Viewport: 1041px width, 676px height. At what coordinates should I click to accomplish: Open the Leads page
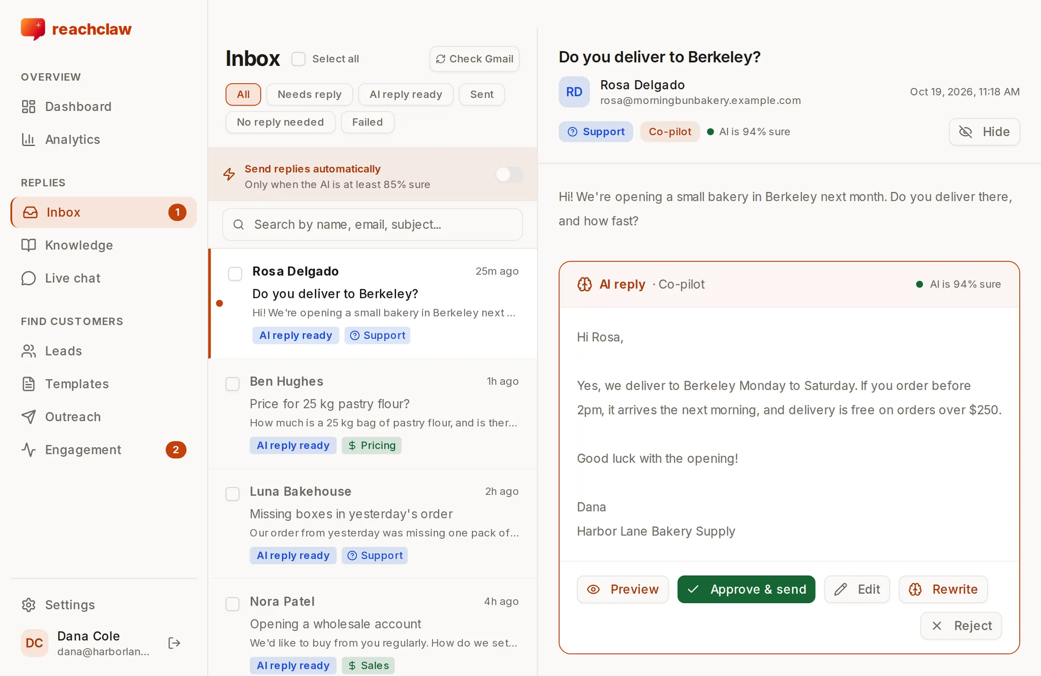pyautogui.click(x=103, y=351)
